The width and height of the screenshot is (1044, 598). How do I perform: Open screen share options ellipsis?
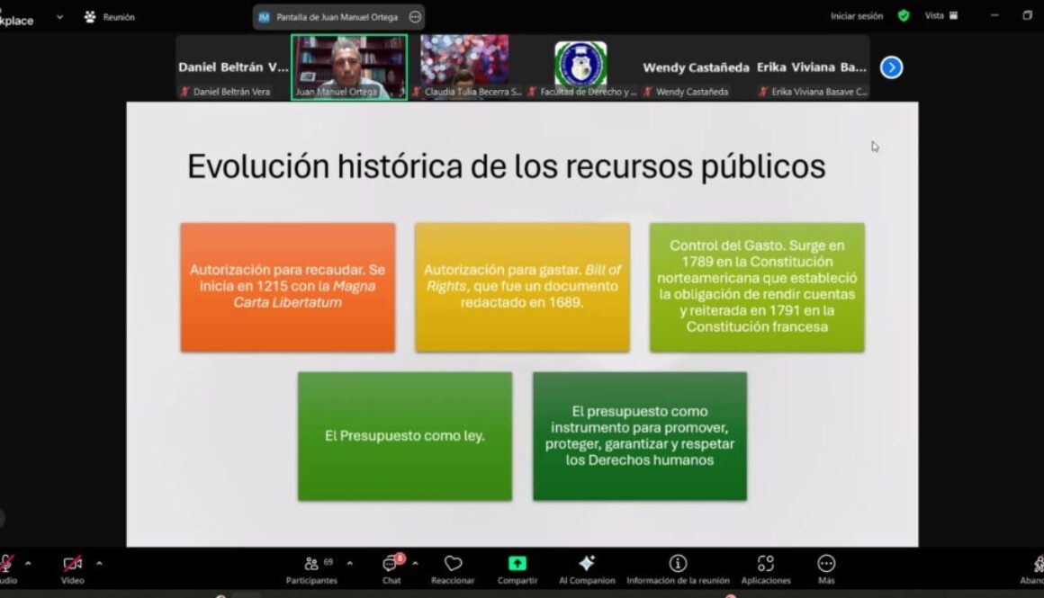coord(415,17)
